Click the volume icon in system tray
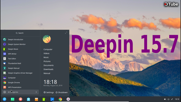Screen dimensions: 181x102 165,99
